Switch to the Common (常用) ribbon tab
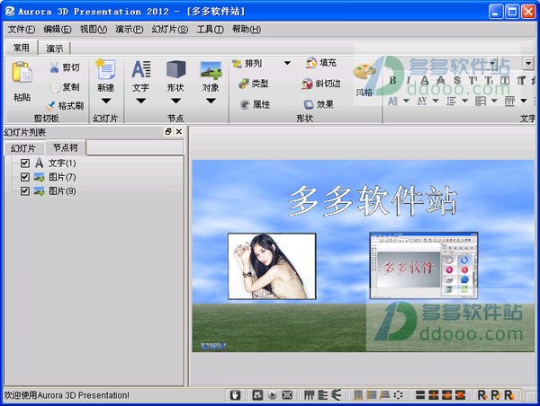This screenshot has height=406, width=540. (22, 48)
